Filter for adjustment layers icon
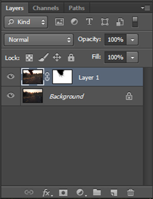153x199 pixels. click(74, 21)
